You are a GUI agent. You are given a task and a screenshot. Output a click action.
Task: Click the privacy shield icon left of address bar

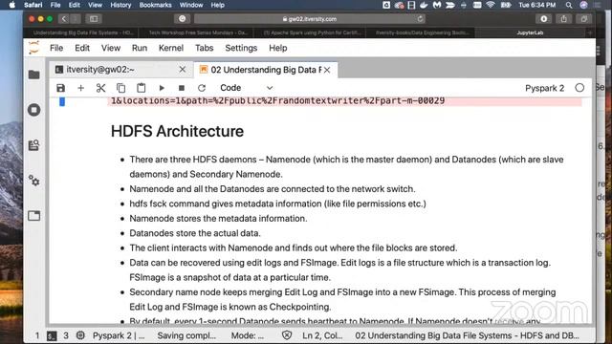tap(183, 19)
